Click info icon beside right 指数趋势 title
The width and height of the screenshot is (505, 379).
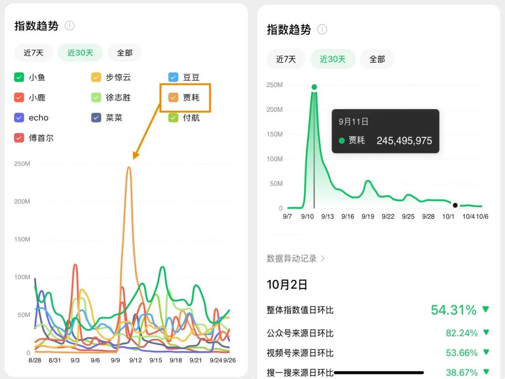[x=322, y=29]
